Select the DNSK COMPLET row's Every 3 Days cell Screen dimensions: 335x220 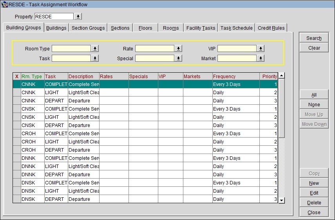tap(236, 183)
